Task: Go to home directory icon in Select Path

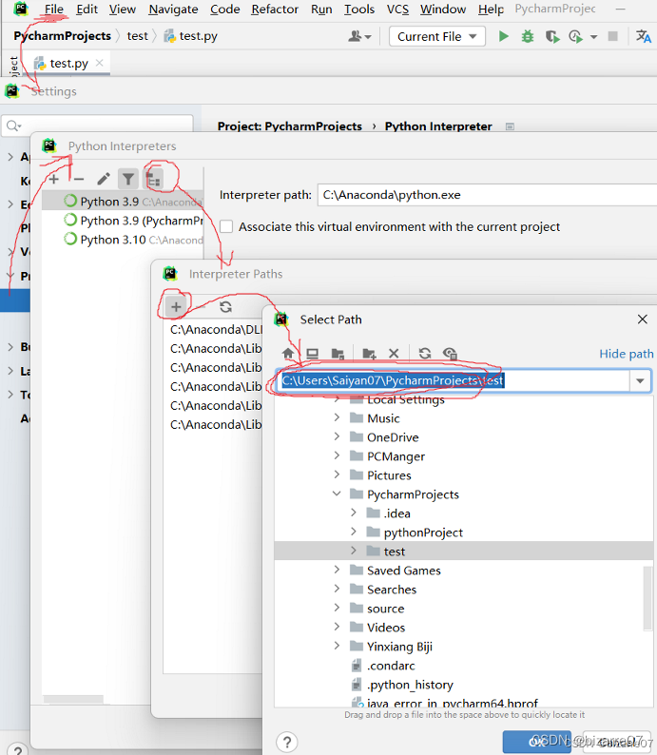Action: pyautogui.click(x=288, y=354)
